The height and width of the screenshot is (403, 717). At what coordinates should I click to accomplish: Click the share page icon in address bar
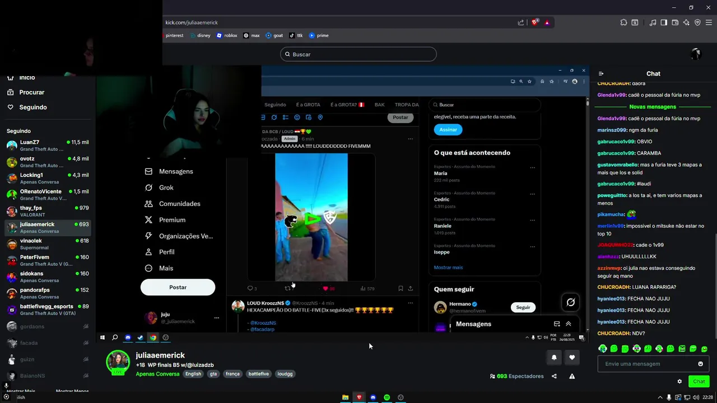point(521,22)
